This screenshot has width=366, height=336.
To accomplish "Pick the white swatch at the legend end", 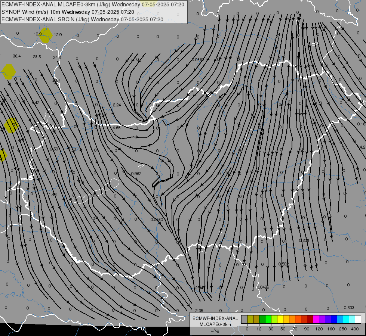I will tap(358, 320).
